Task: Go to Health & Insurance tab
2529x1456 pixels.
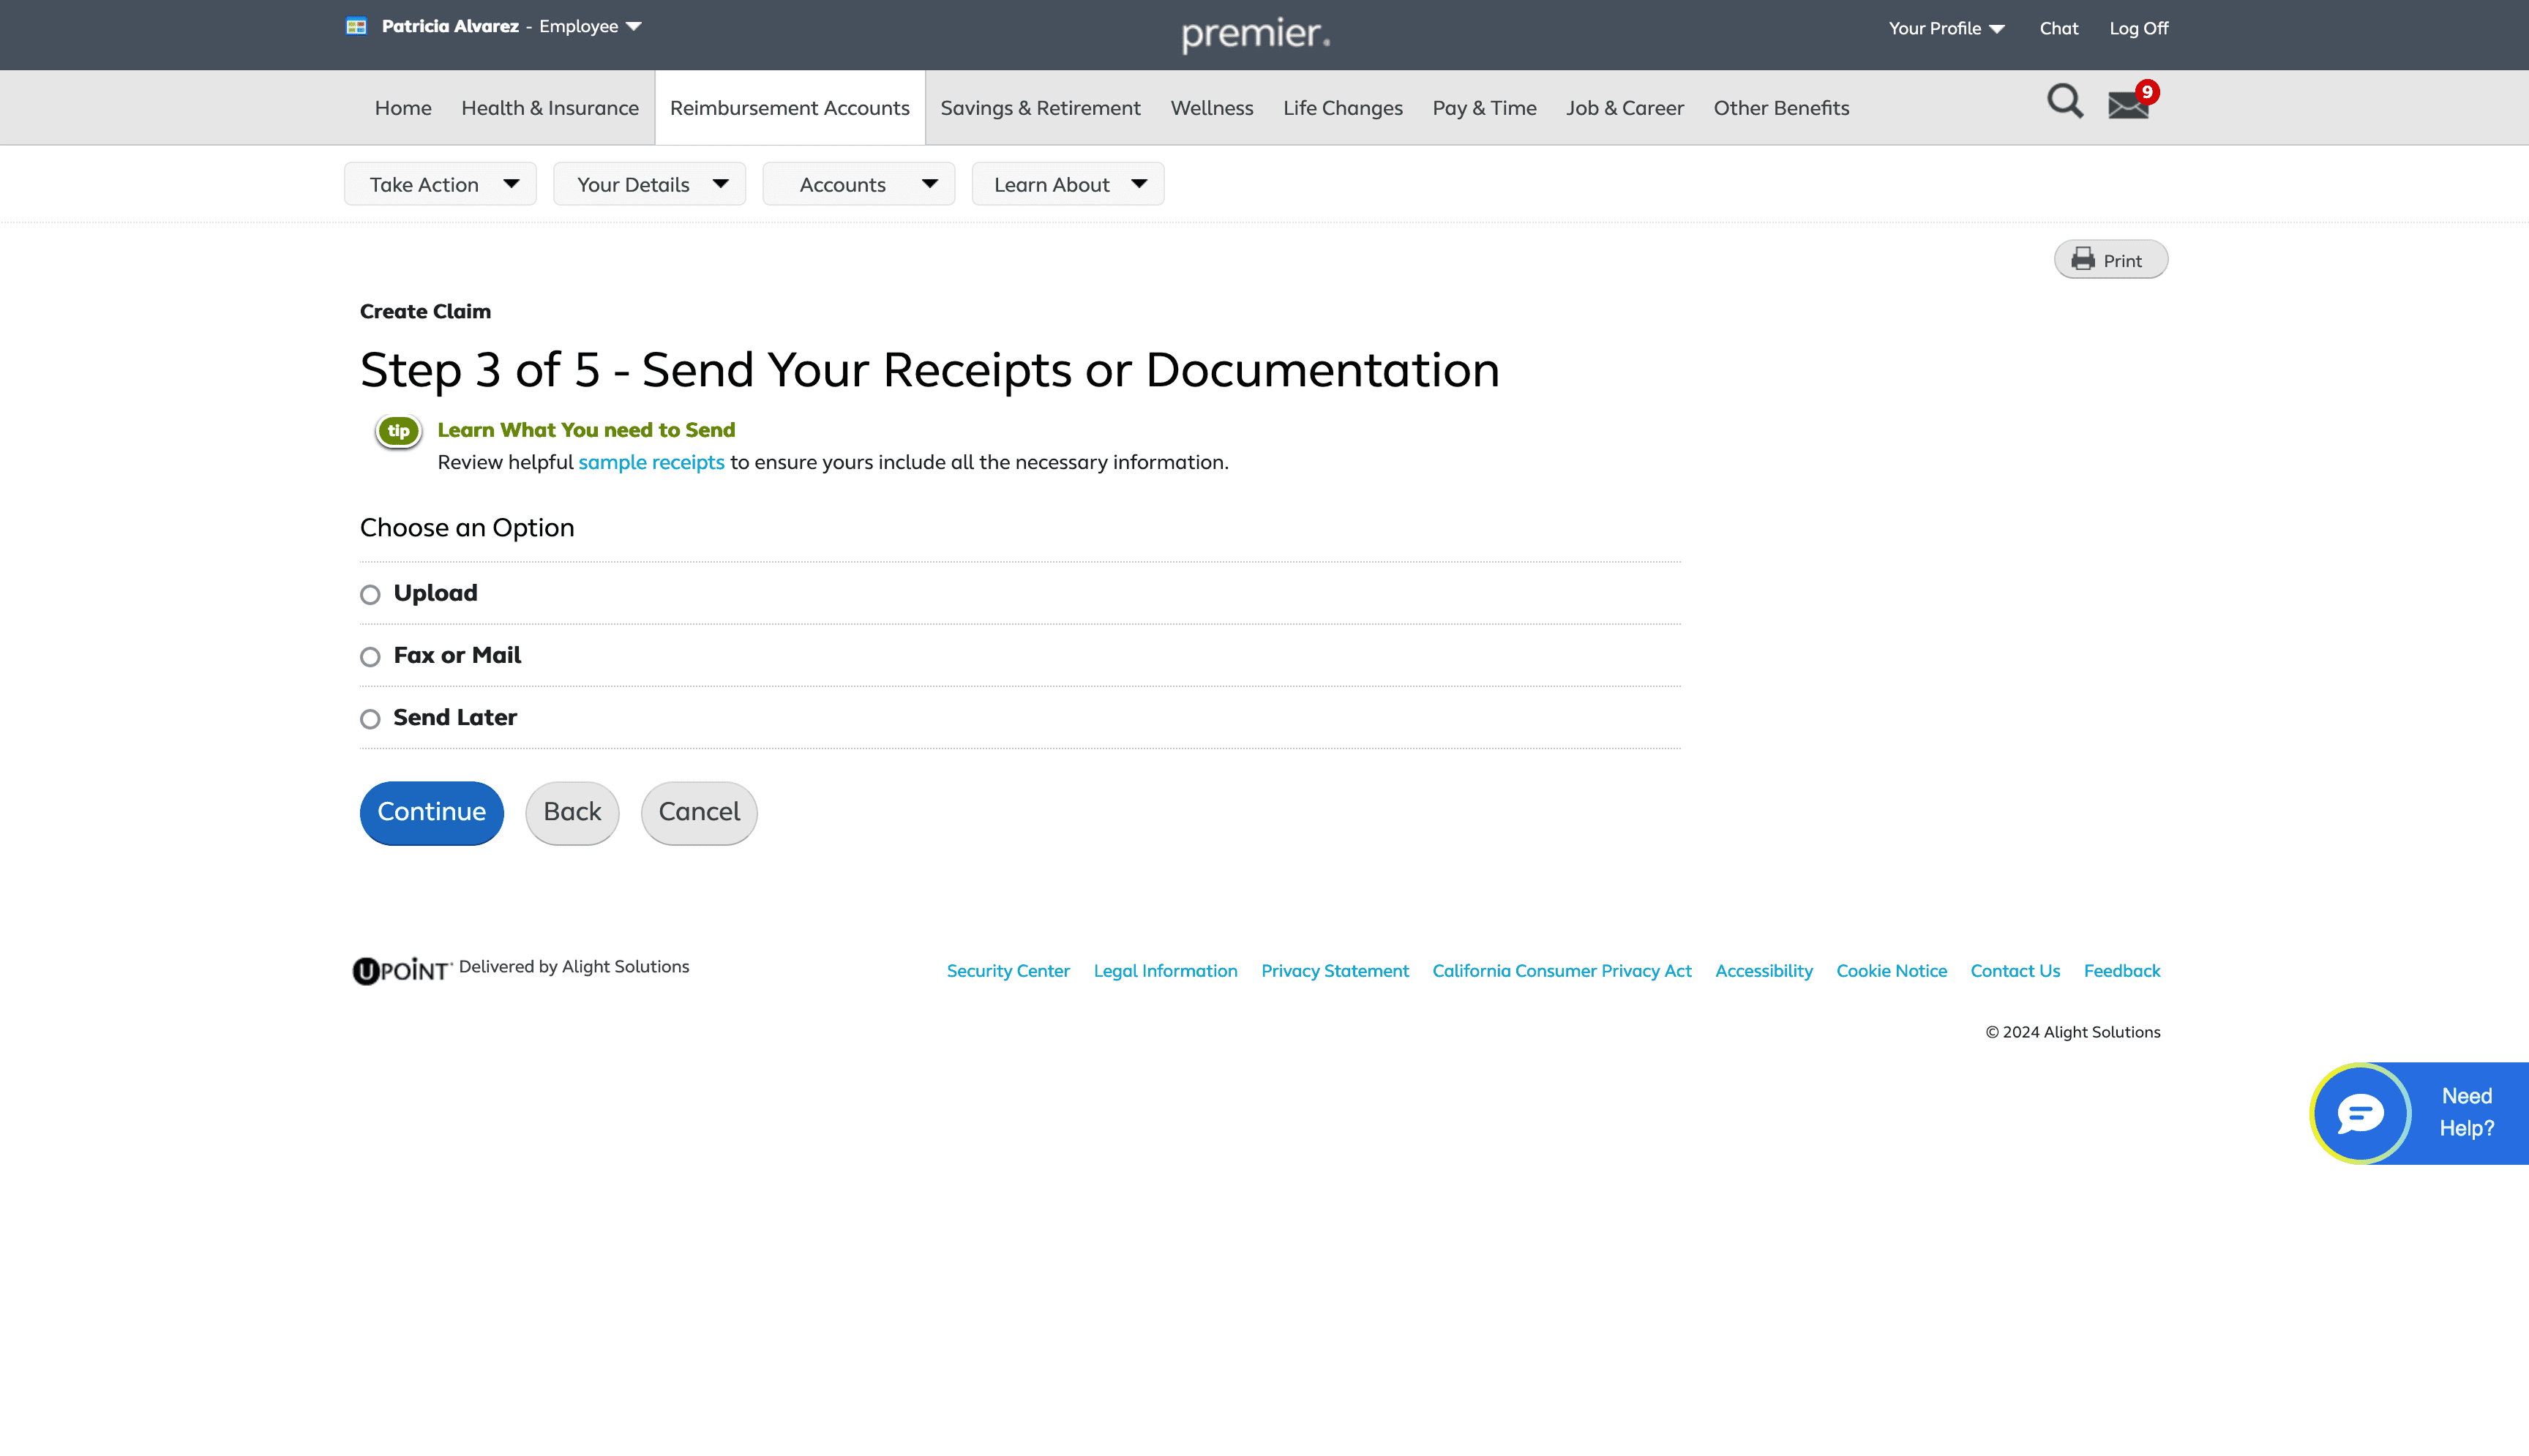Action: [x=549, y=108]
